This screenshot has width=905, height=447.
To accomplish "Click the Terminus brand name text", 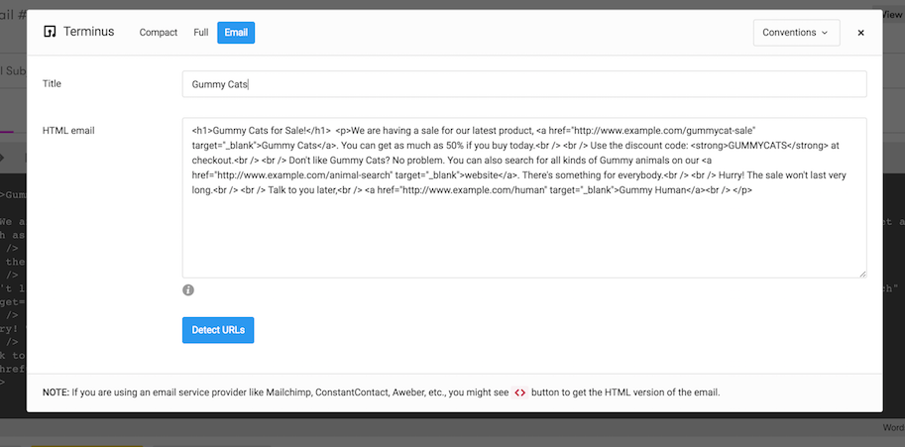I will click(x=89, y=32).
